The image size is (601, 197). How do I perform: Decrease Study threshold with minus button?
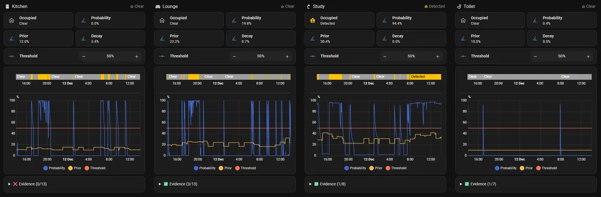(x=385, y=56)
